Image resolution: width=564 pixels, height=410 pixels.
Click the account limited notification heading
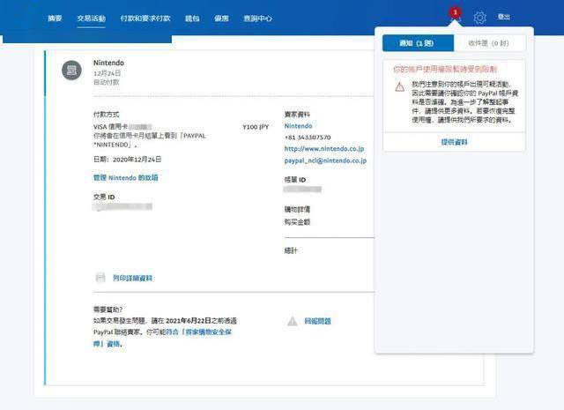(x=445, y=69)
